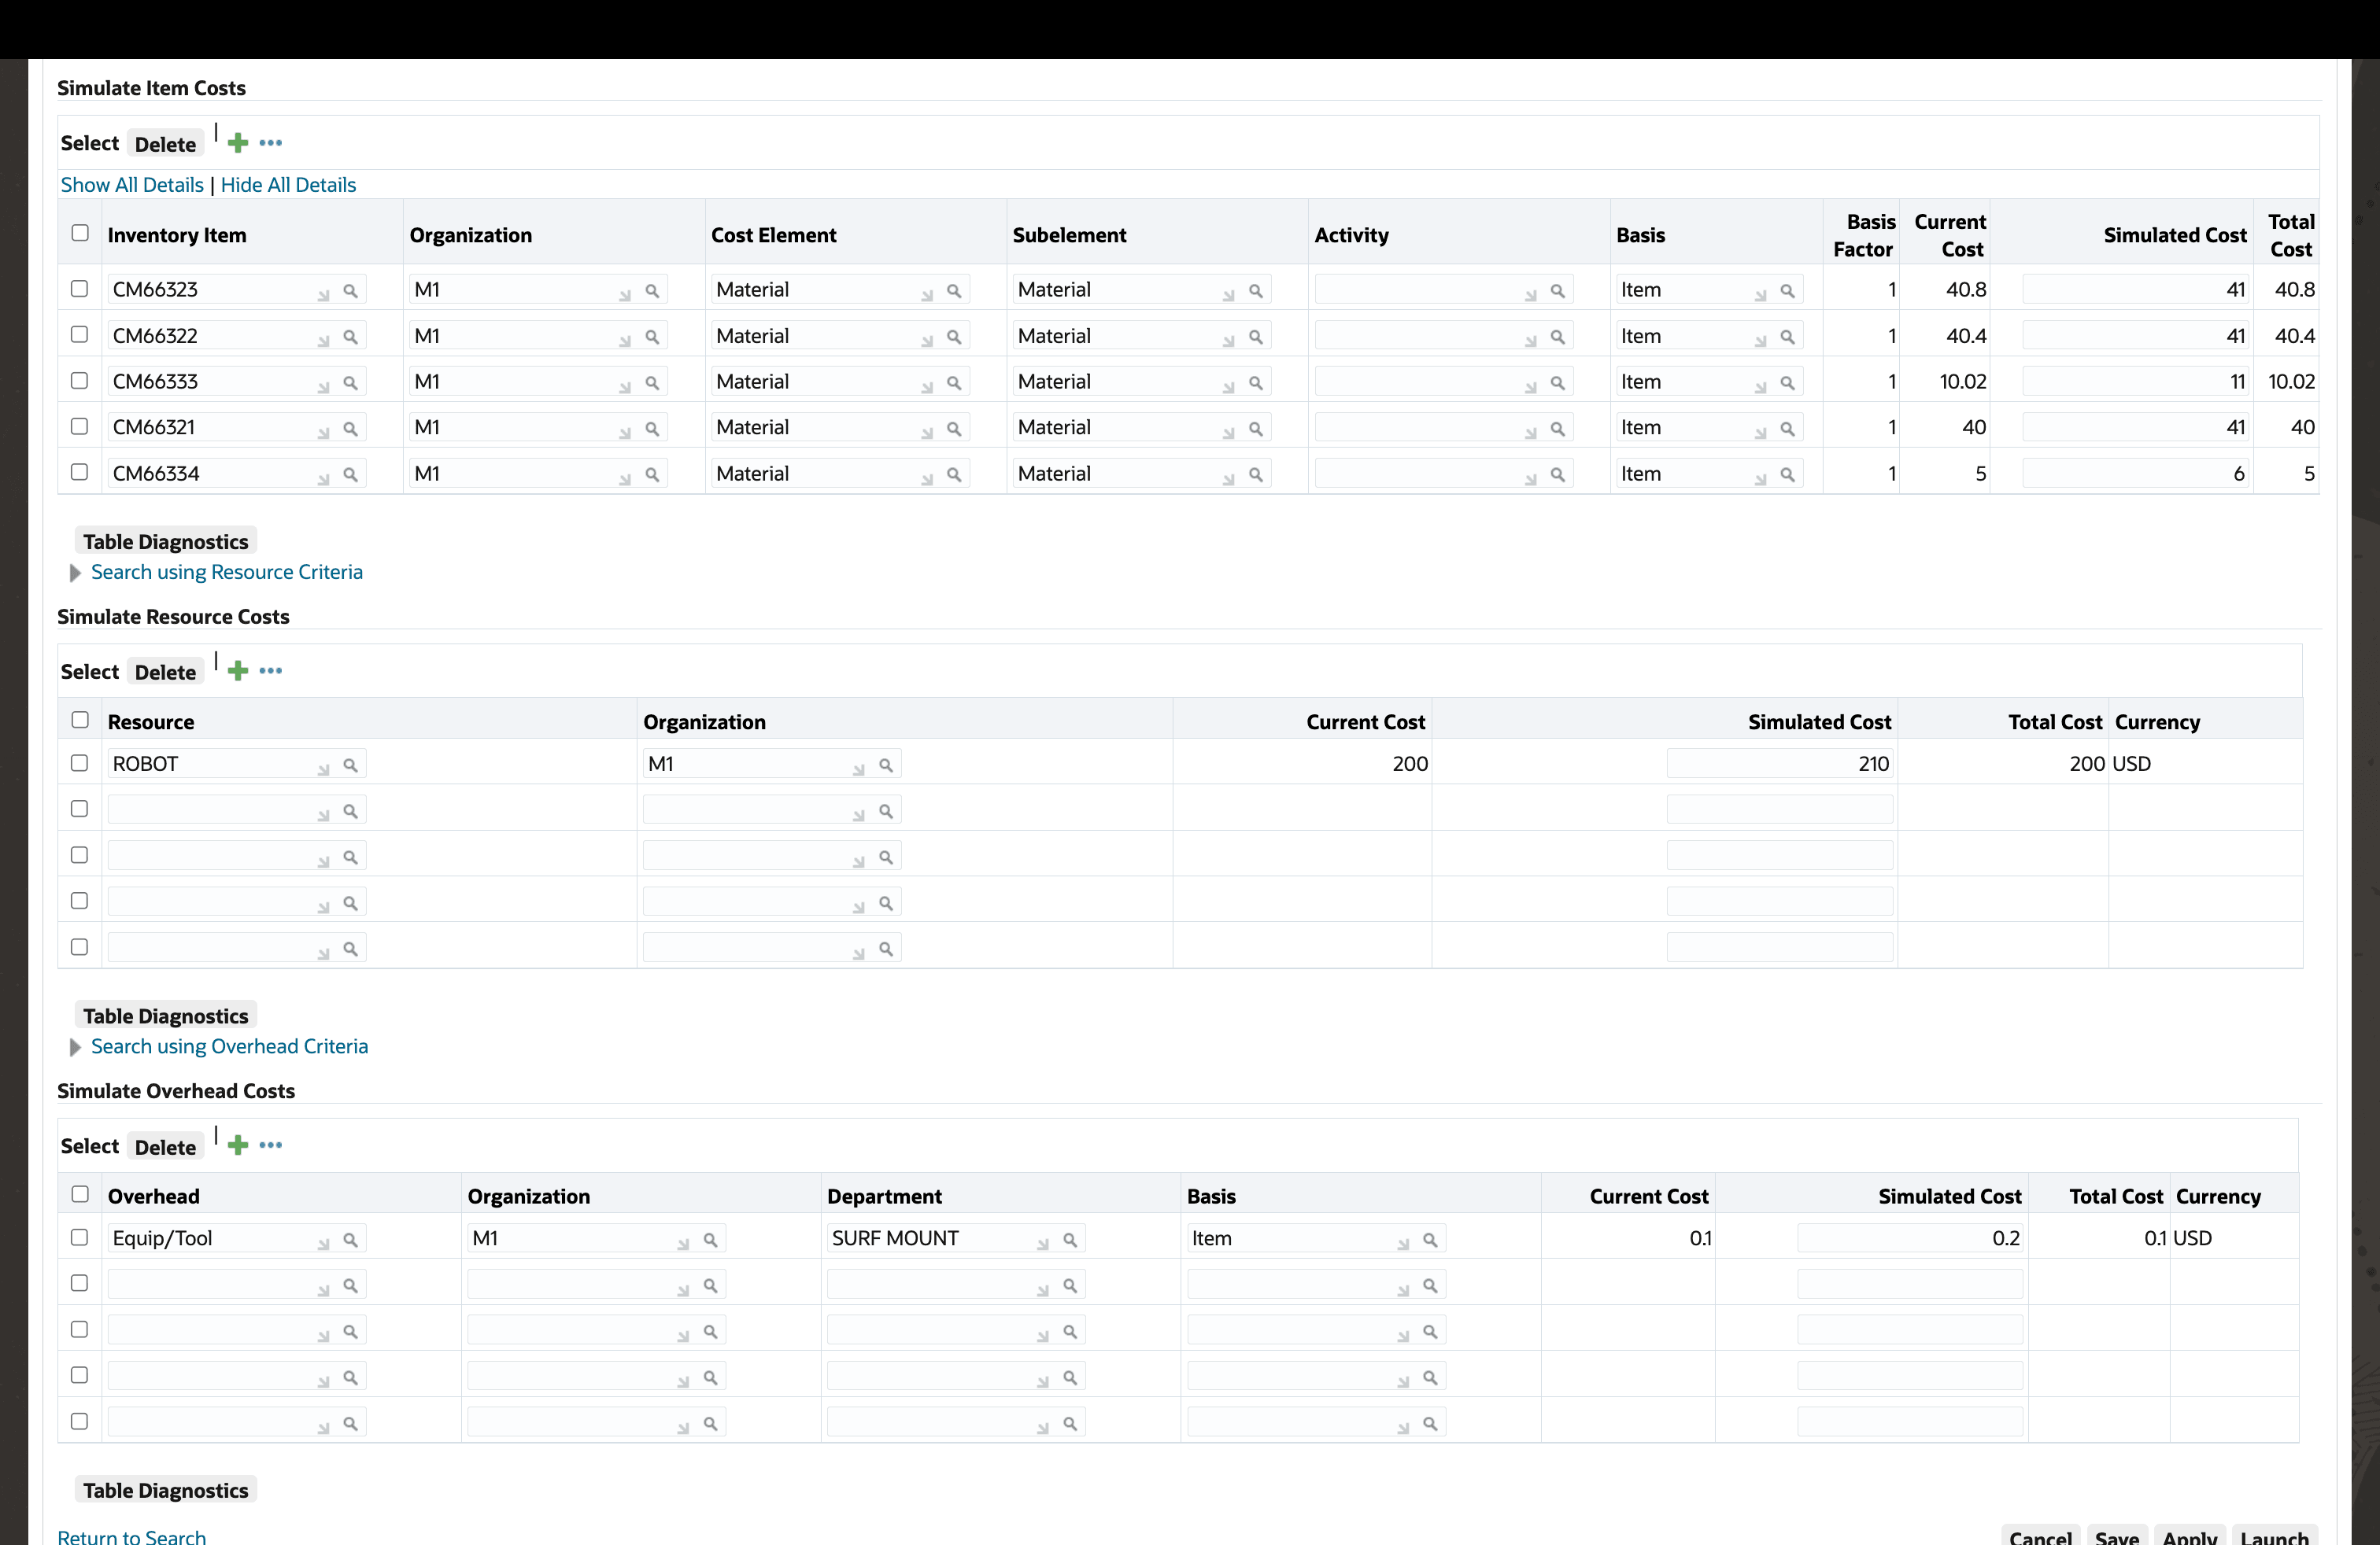Viewport: 2380px width, 1545px height.
Task: Select all rows in Simulate Item Costs
Action: pos(80,232)
